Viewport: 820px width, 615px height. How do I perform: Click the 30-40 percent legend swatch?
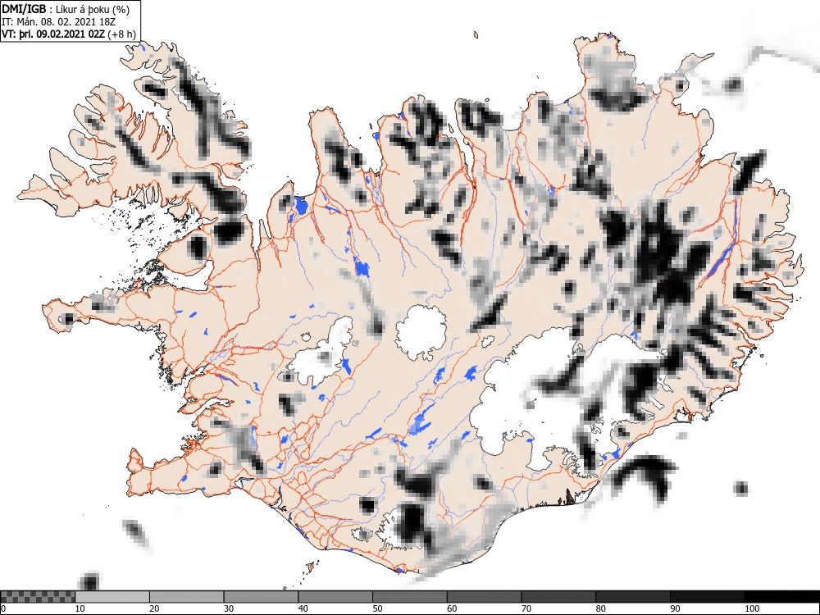click(x=261, y=597)
